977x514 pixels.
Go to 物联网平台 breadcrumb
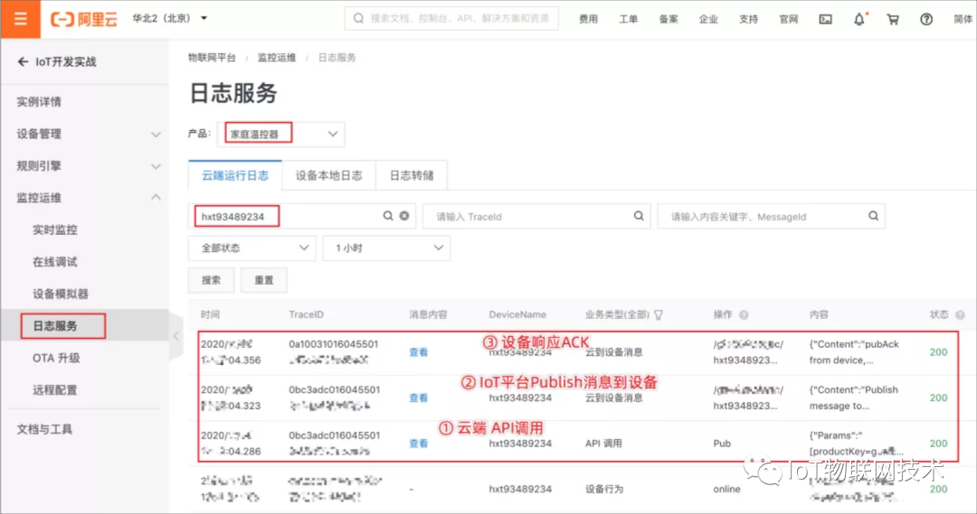point(212,57)
